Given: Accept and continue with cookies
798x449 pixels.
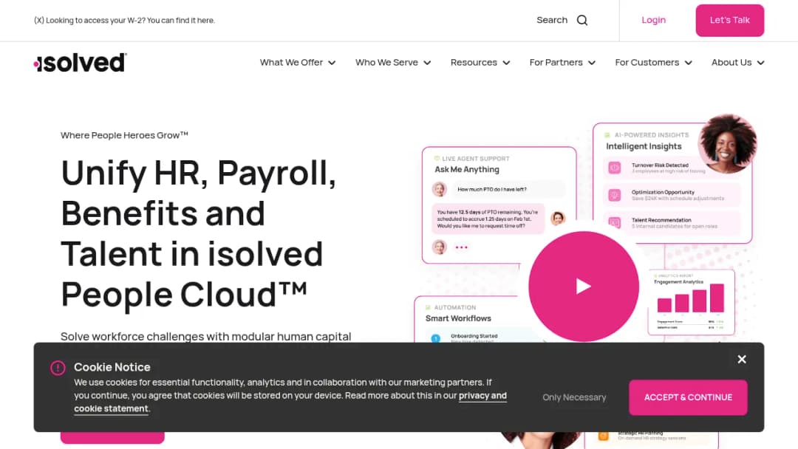Looking at the screenshot, I should click(x=688, y=397).
